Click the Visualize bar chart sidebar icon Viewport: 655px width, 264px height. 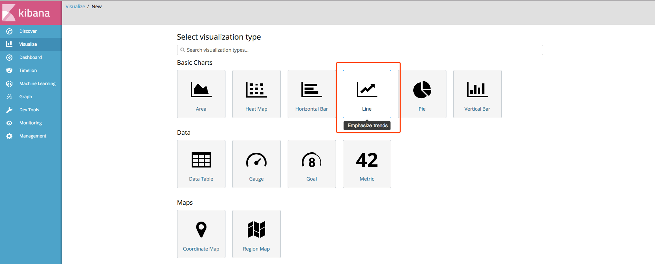point(9,44)
